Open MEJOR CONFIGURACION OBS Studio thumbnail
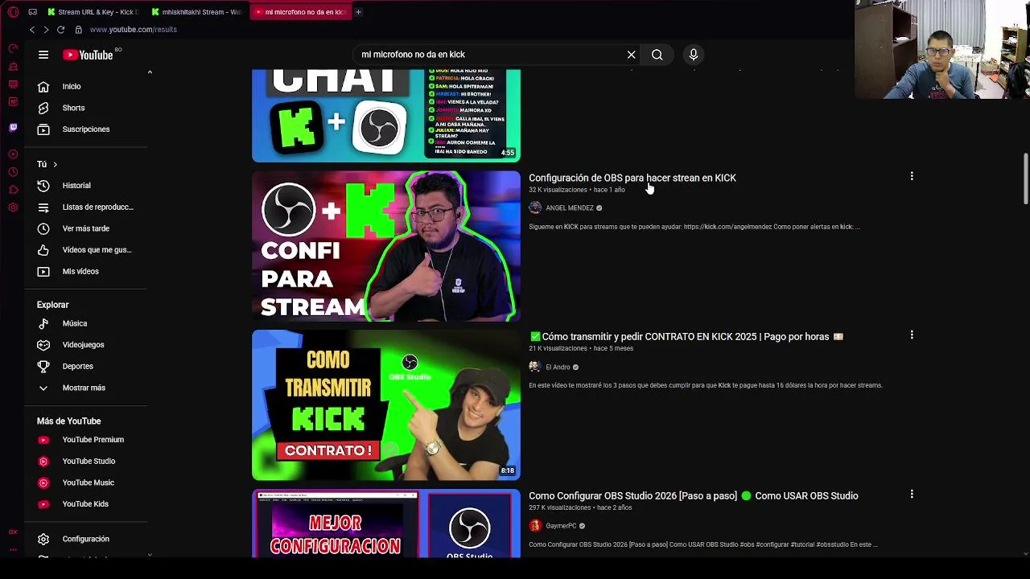Image resolution: width=1030 pixels, height=579 pixels. [x=386, y=524]
